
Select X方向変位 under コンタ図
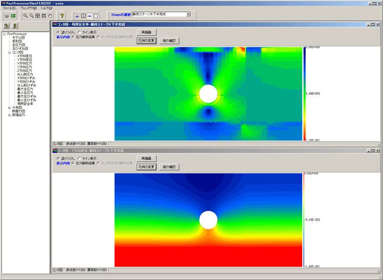click(x=25, y=56)
